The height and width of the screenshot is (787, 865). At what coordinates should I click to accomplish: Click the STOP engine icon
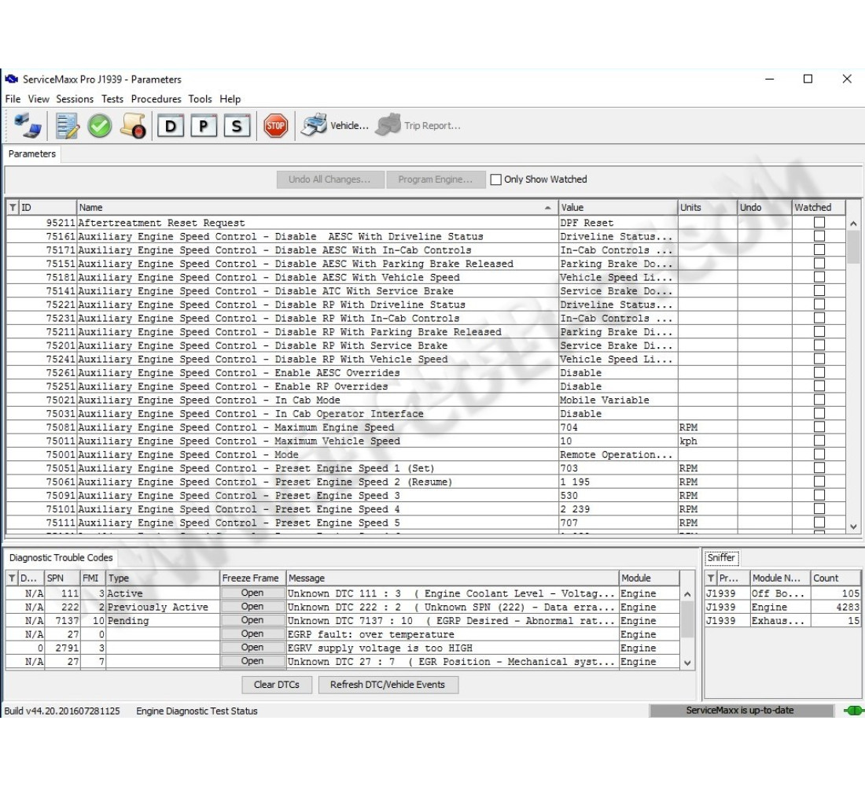point(275,125)
